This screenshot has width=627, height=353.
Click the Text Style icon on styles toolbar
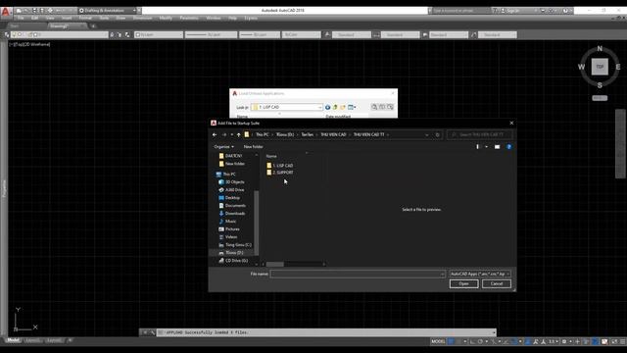pos(327,35)
